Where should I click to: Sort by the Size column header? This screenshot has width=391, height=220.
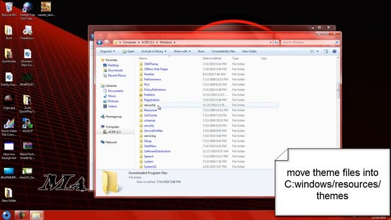[264, 59]
